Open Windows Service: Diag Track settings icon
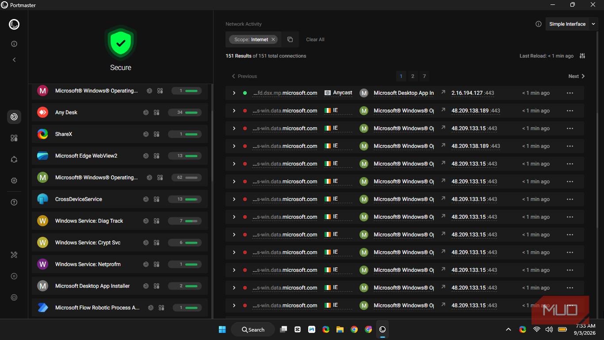The height and width of the screenshot is (340, 604). coord(157,221)
